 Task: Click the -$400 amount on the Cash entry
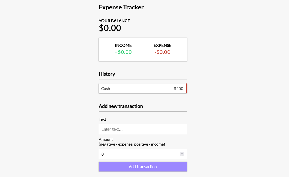point(178,88)
